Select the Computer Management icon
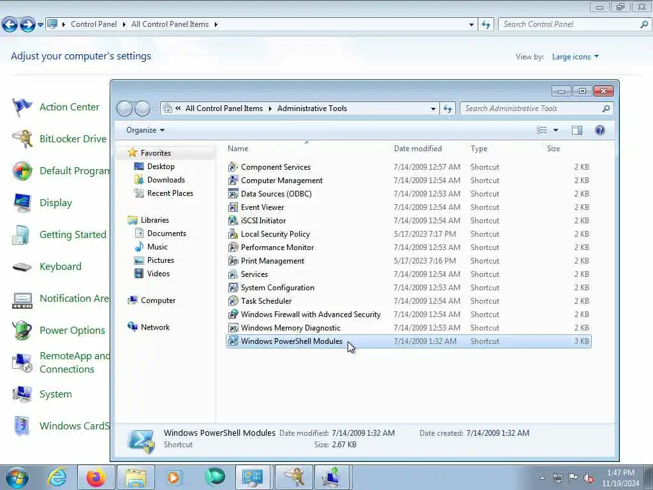 (233, 181)
